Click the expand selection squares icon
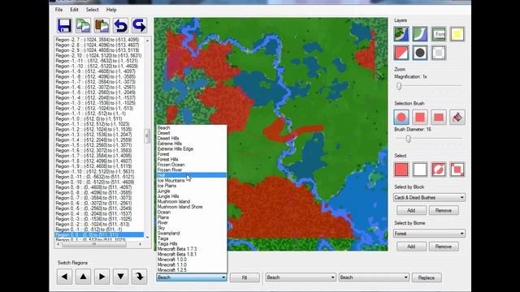Viewport: 520px width, 292px height. pyautogui.click(x=457, y=170)
